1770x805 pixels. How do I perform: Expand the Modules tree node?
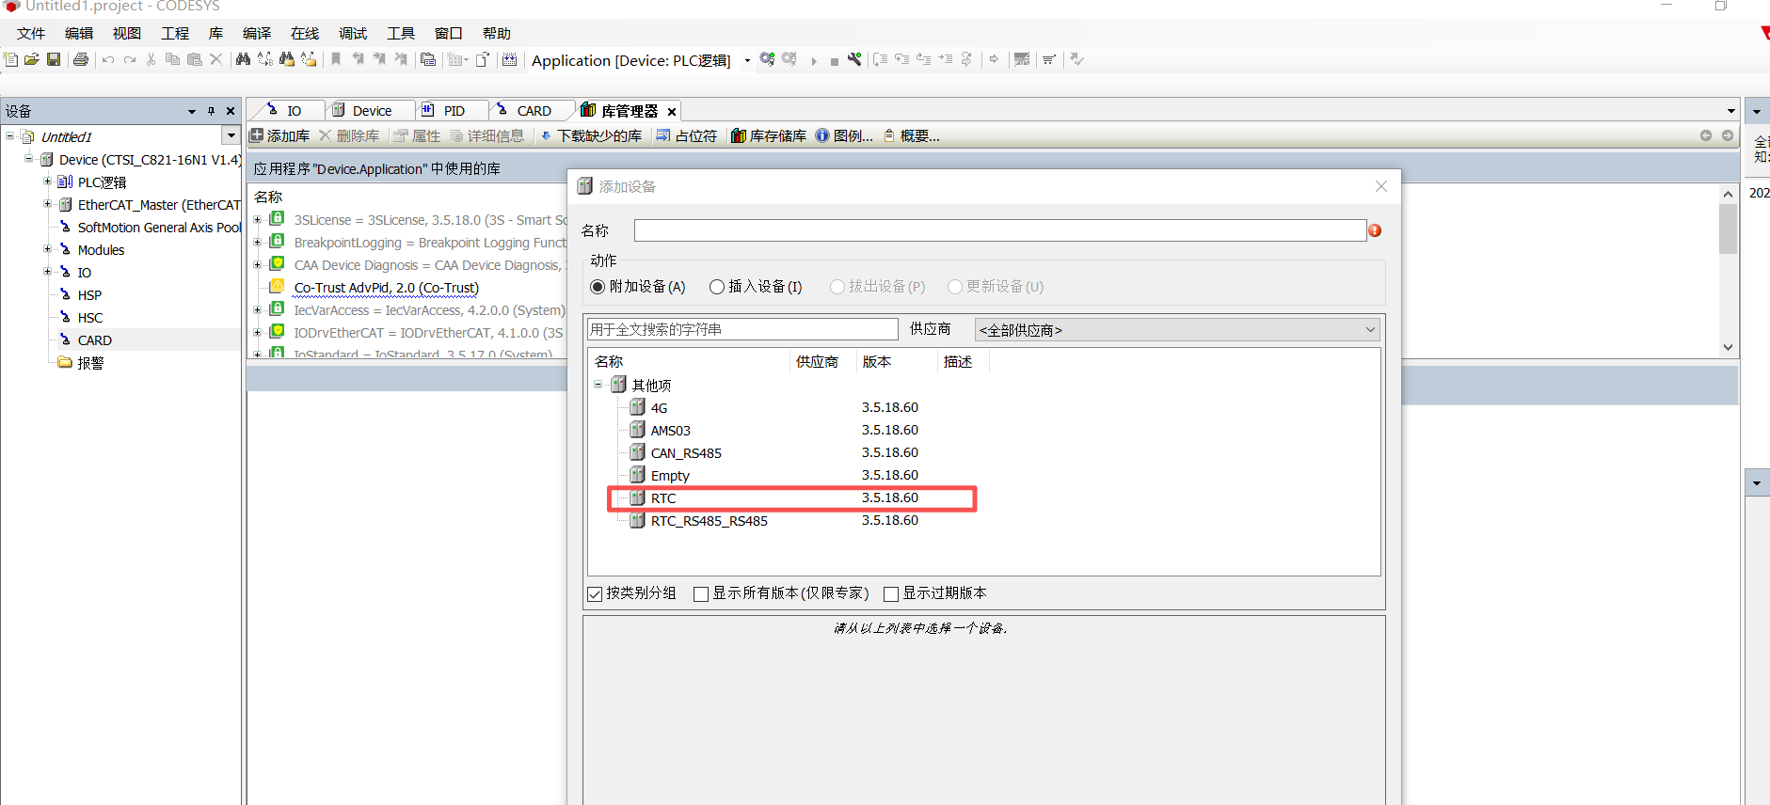(47, 249)
